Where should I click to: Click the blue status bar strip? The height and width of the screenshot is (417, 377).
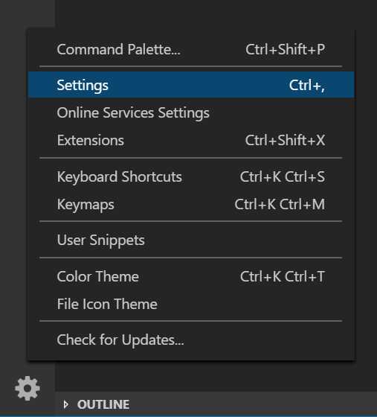click(x=189, y=416)
